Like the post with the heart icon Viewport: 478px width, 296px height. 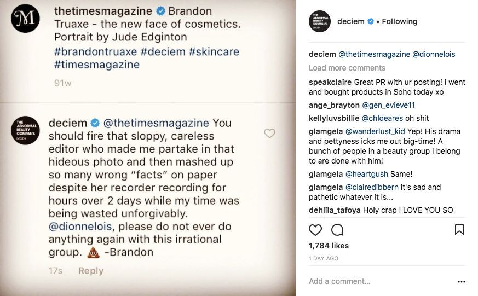point(315,230)
